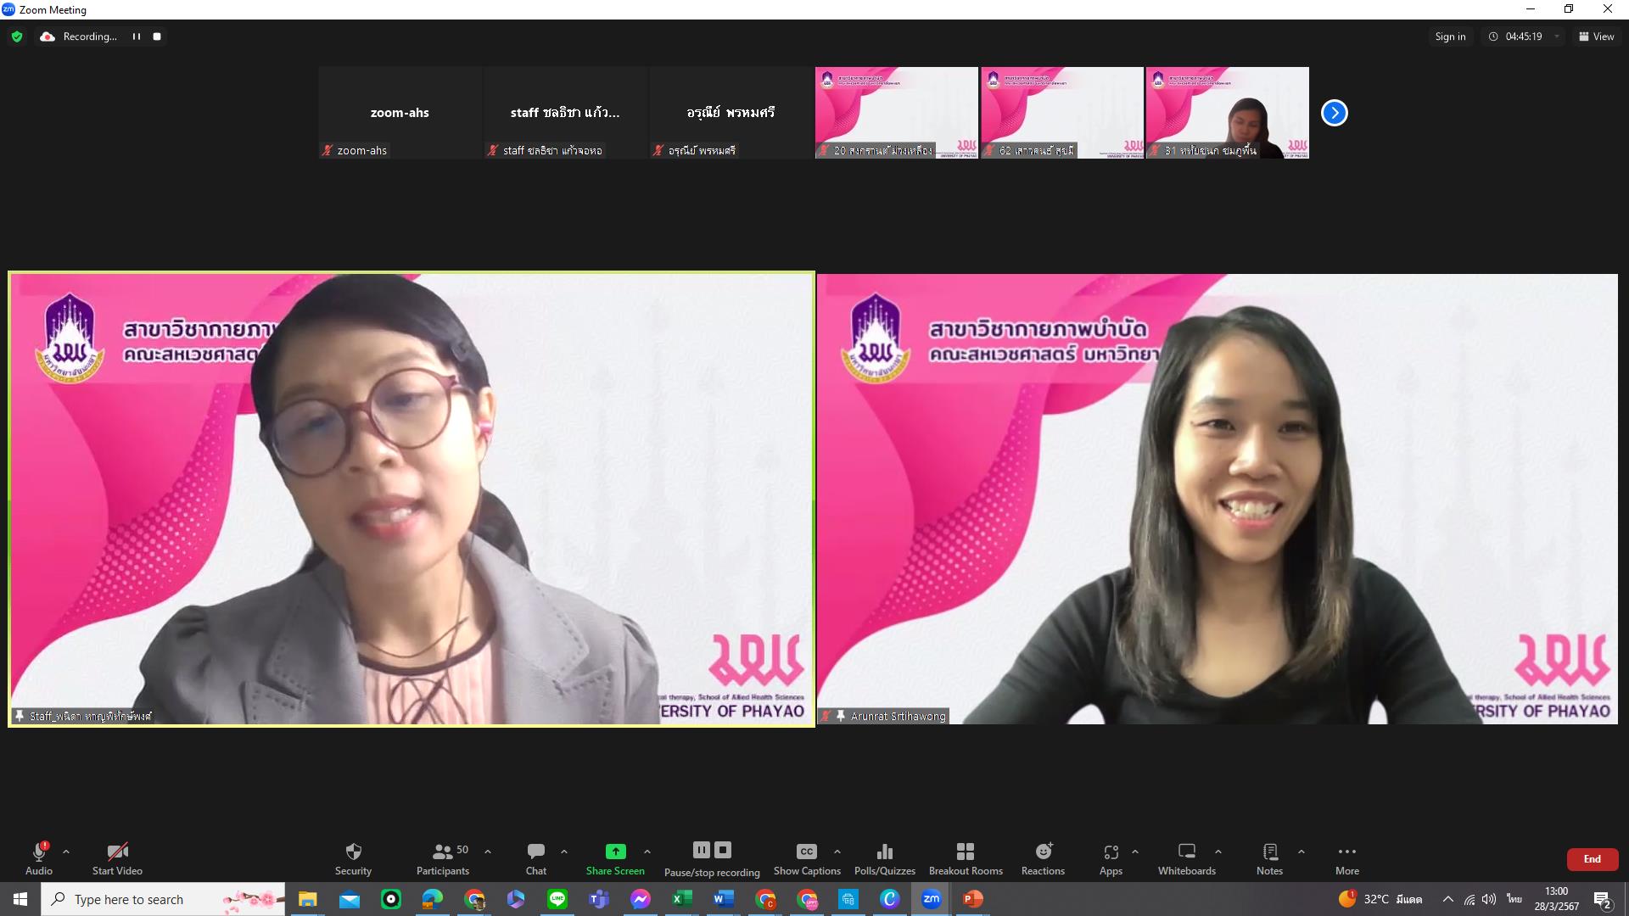Turn on the camera with Start Video
This screenshot has width=1629, height=916.
coord(117,858)
